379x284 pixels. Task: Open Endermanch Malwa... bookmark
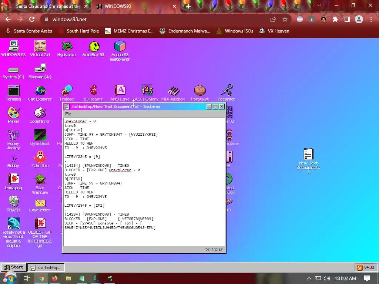(185, 31)
